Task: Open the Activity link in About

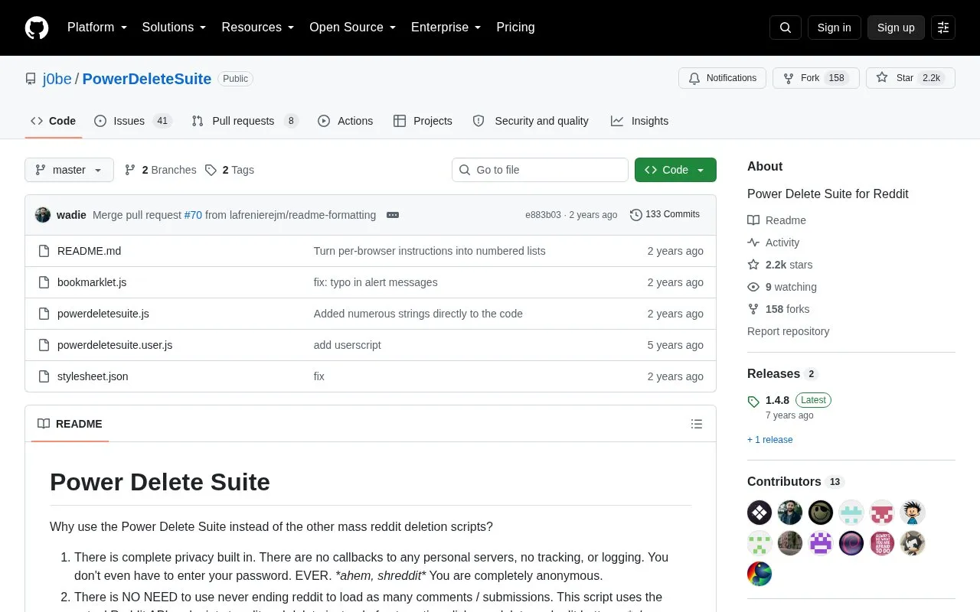Action: tap(774, 243)
